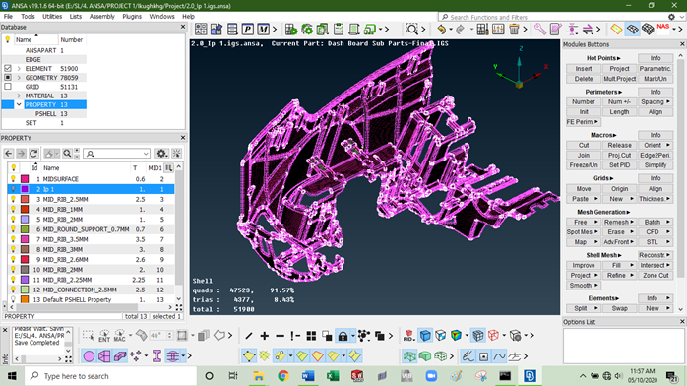Click color swatch of Default PSHELL Property
The width and height of the screenshot is (687, 386).
coord(25,299)
